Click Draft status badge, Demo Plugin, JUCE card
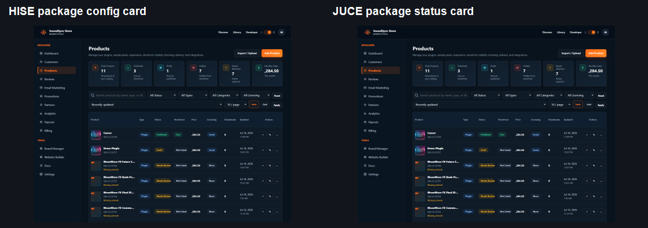 click(x=483, y=150)
